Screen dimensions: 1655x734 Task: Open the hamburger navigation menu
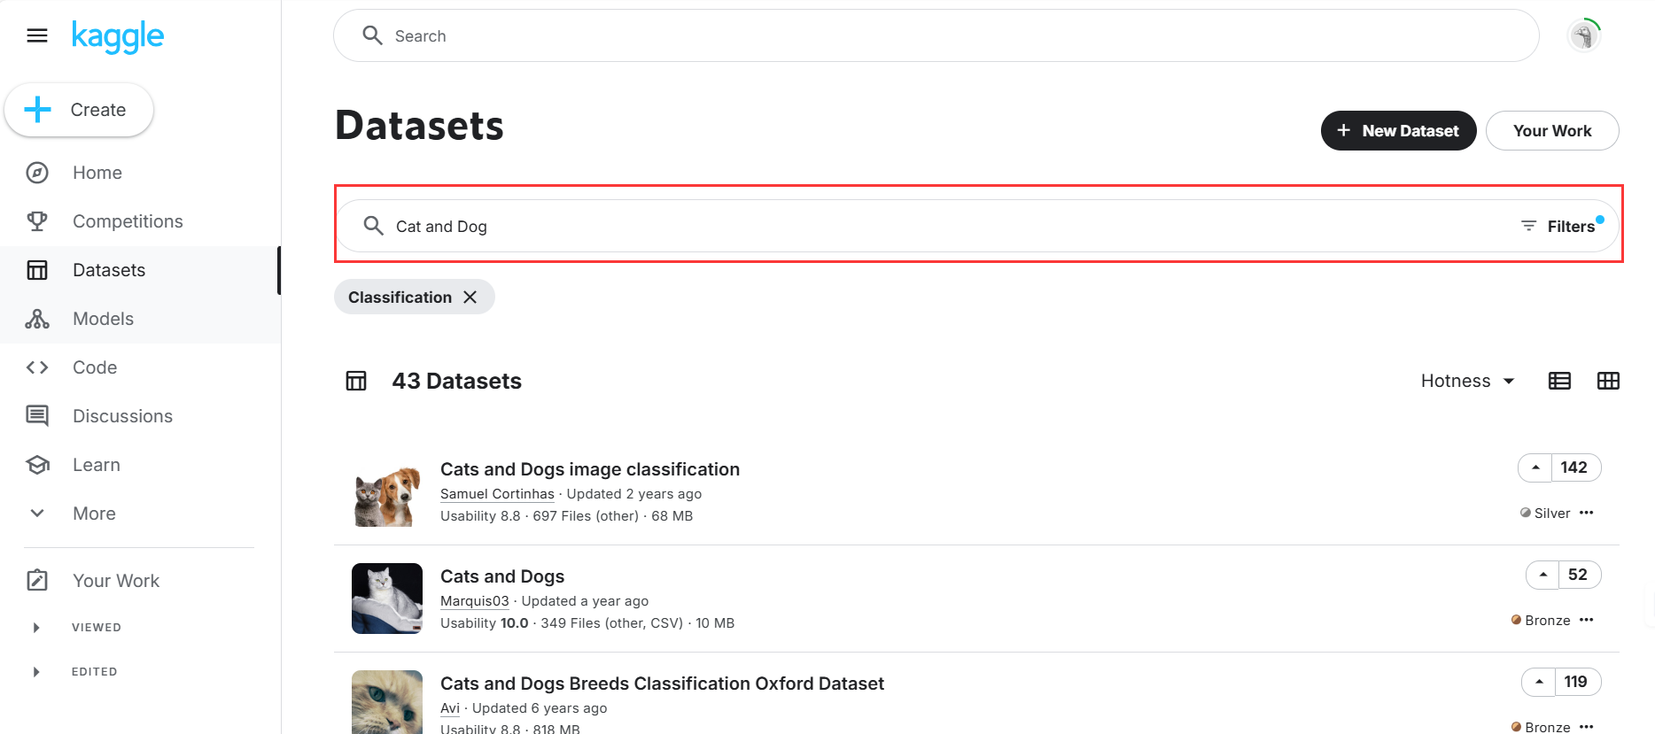click(37, 35)
